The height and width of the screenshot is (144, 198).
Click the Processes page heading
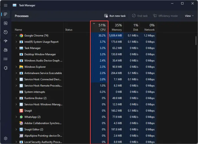(x=21, y=16)
